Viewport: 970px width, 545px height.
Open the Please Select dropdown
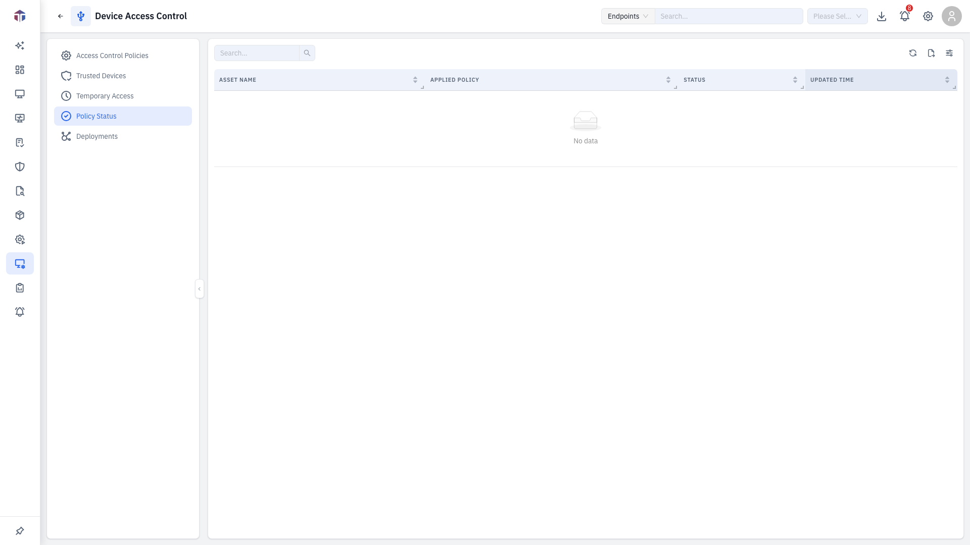[837, 16]
